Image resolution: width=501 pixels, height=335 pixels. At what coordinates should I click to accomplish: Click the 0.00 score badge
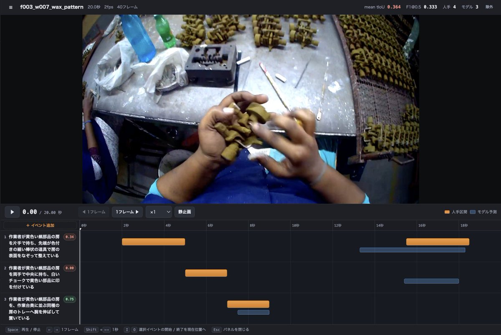70,268
